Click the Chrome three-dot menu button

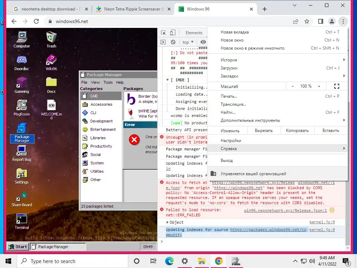click(343, 21)
